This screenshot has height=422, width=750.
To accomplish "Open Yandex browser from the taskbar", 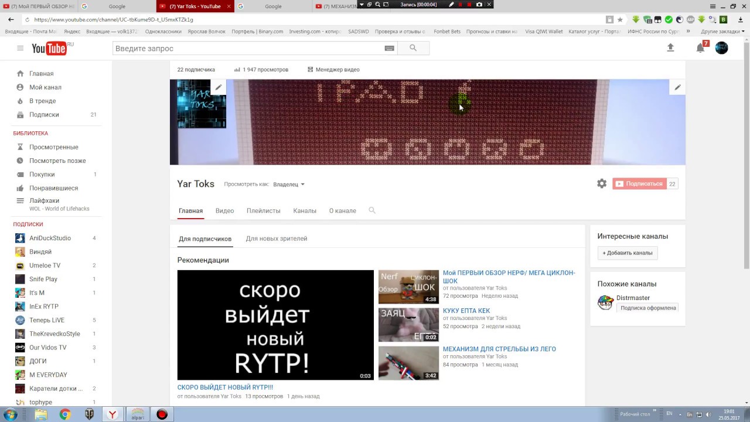I will tap(112, 414).
